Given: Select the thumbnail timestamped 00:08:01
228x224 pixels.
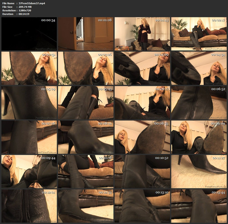Looking at the screenshot, I should (86, 137).
